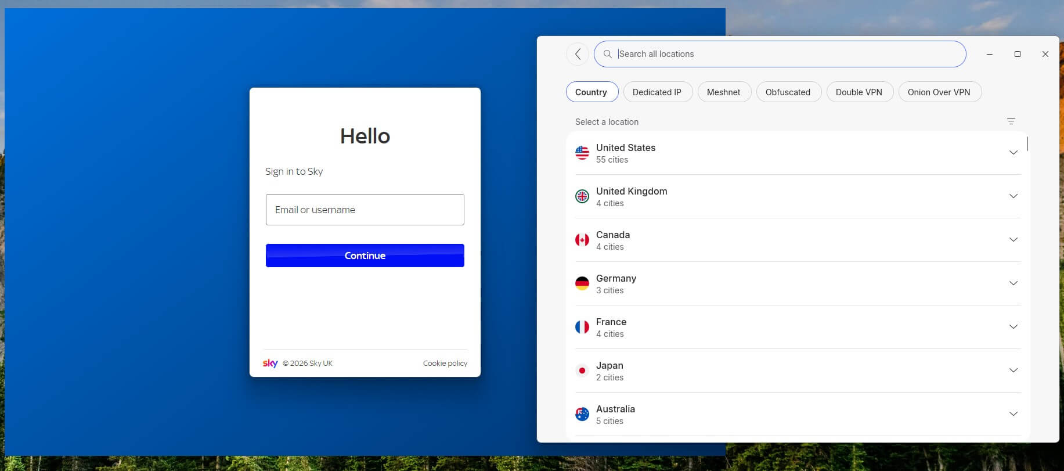Click the '5 cities' label under Australia
Viewport: 1064px width, 471px height.
pyautogui.click(x=609, y=421)
